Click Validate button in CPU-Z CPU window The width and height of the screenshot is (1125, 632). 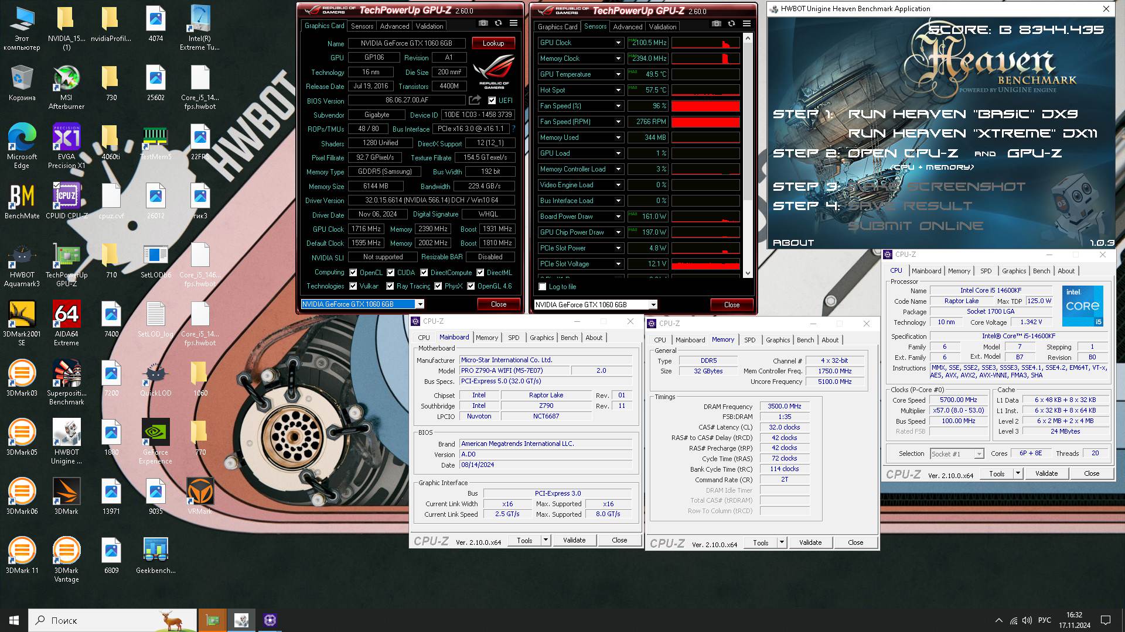tap(1046, 473)
